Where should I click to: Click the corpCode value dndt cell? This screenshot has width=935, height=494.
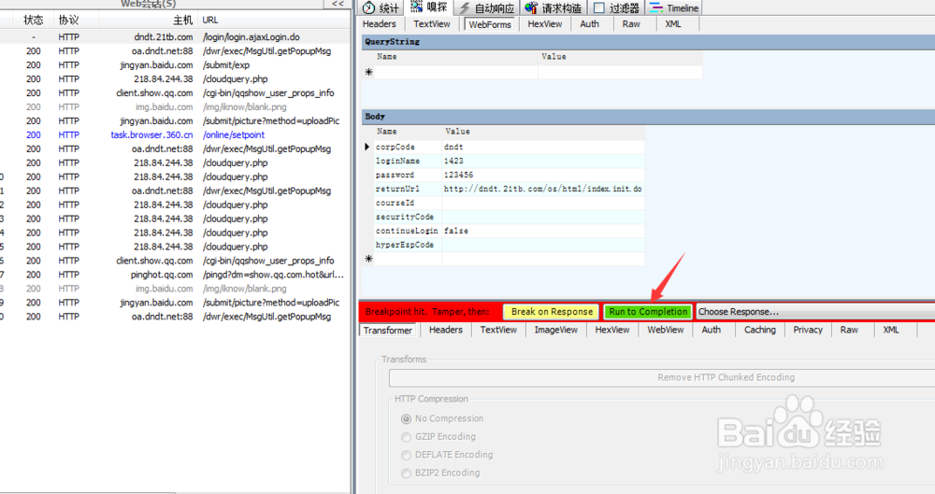pos(542,147)
